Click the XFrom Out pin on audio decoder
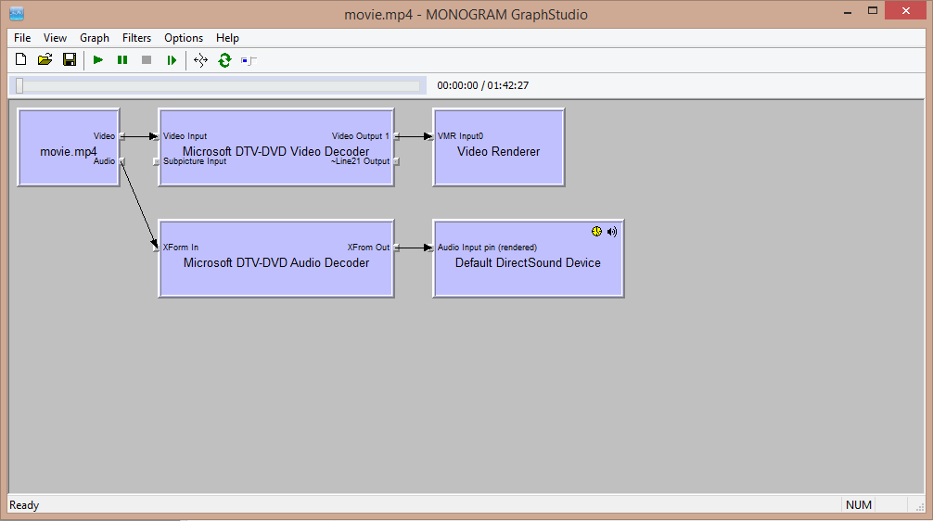Image resolution: width=933 pixels, height=521 pixels. coord(396,248)
